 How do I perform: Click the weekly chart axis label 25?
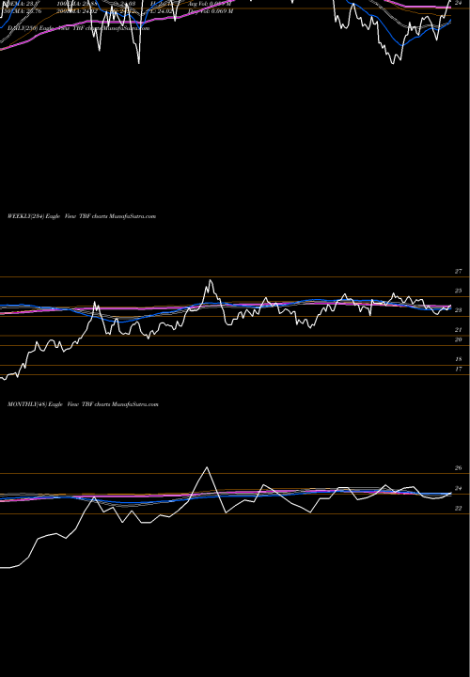[x=459, y=291]
